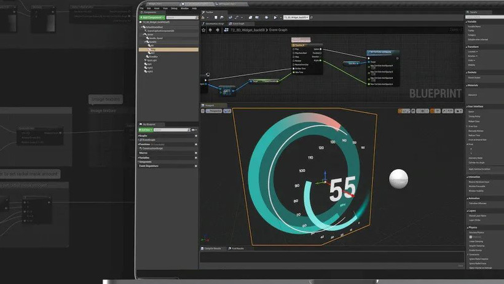
Task: Select SceneCaptureComponent2D in the components tree
Action: [160, 31]
